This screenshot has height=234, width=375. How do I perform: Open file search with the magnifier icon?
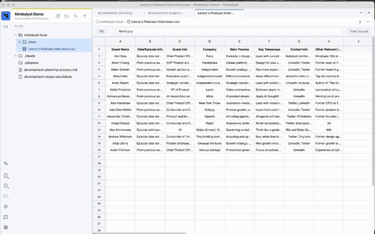tap(76, 16)
